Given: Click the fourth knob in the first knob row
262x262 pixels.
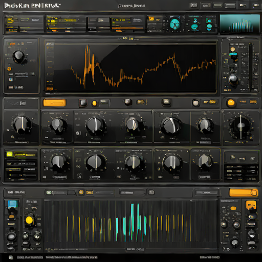Looking at the screenshot, I should [x=133, y=125].
